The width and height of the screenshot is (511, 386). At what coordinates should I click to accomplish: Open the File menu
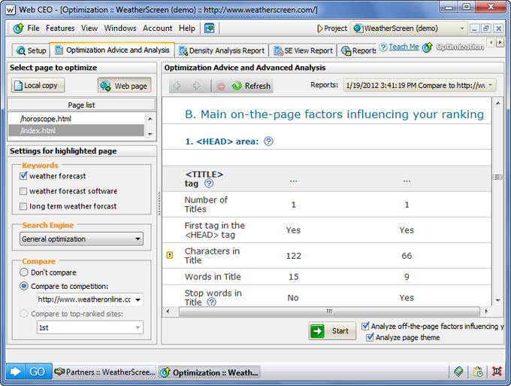click(33, 29)
